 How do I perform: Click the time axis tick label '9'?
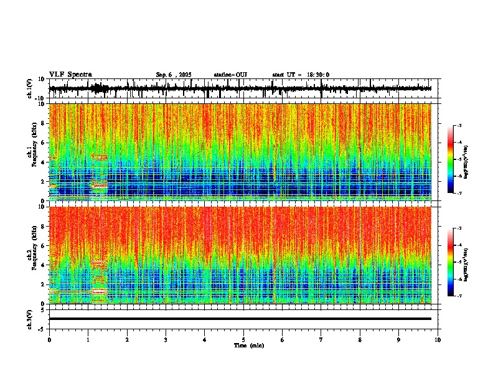(x=398, y=340)
